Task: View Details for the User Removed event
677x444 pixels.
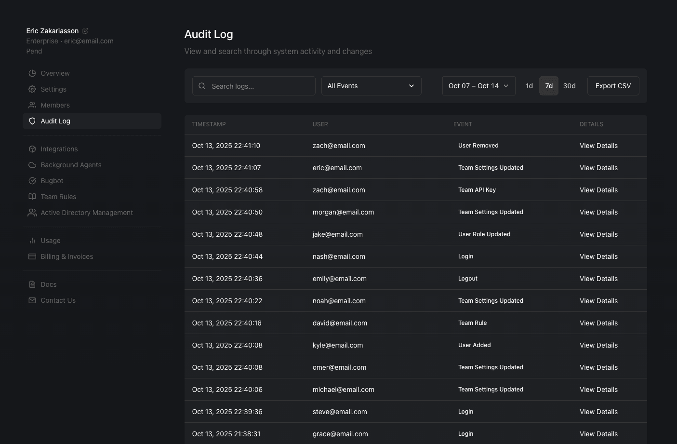Action: 598,145
